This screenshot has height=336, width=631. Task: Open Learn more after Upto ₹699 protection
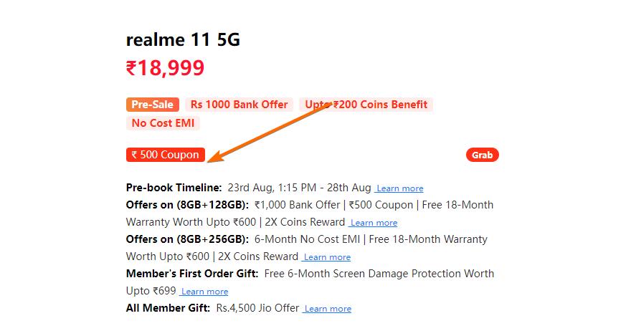pos(204,292)
